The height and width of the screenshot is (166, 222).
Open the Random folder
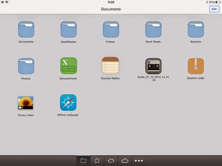[x=196, y=30]
